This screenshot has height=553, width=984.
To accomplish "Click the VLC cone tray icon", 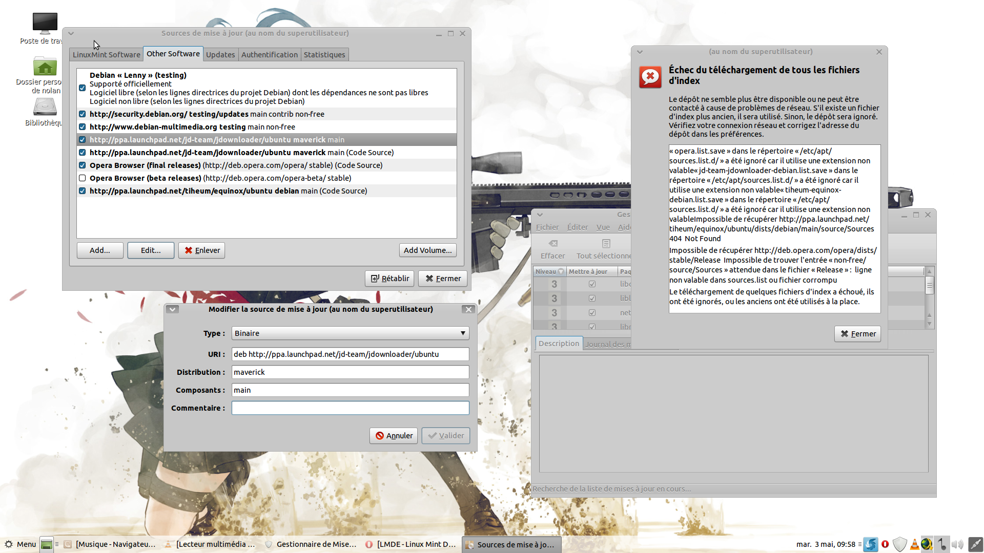I will (914, 544).
